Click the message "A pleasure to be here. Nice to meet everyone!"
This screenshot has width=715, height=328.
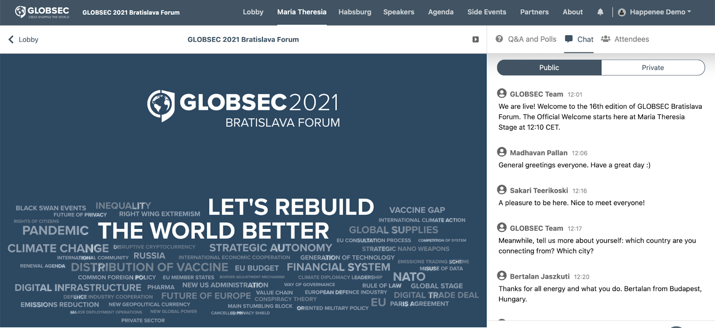click(572, 202)
